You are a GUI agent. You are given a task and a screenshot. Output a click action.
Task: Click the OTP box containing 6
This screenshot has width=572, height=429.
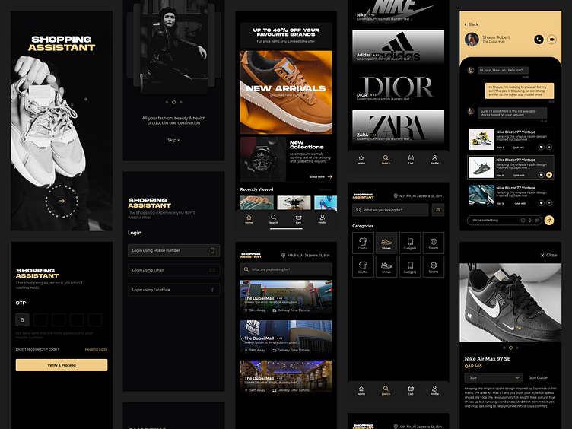[22, 320]
